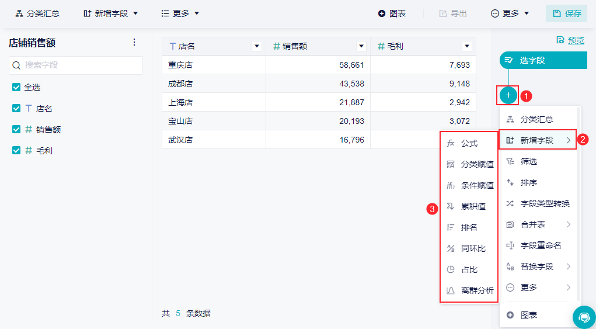596x329 pixels.
Task: Select 排序 from the step menu
Action: pos(528,182)
